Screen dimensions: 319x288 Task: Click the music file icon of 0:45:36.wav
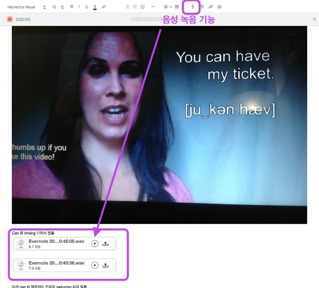[x=21, y=265]
